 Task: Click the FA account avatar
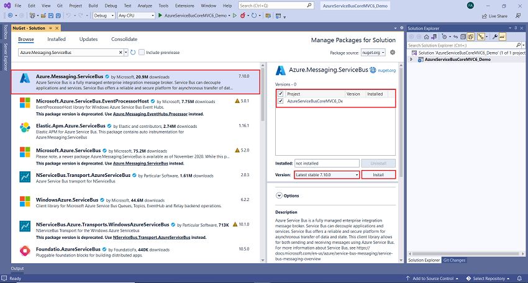(470, 6)
